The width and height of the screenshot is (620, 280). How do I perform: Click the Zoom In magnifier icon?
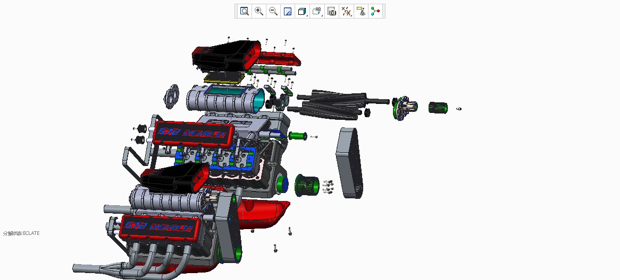pyautogui.click(x=259, y=11)
